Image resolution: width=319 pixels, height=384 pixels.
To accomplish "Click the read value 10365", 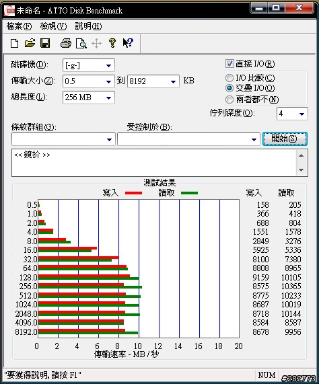I will [x=291, y=286].
